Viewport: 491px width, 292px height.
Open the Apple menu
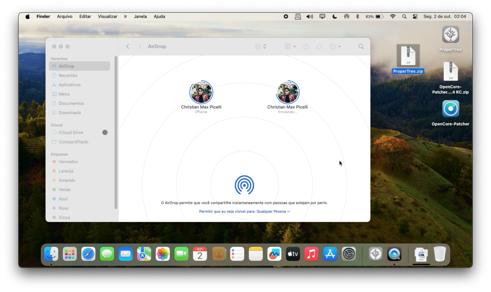point(27,17)
